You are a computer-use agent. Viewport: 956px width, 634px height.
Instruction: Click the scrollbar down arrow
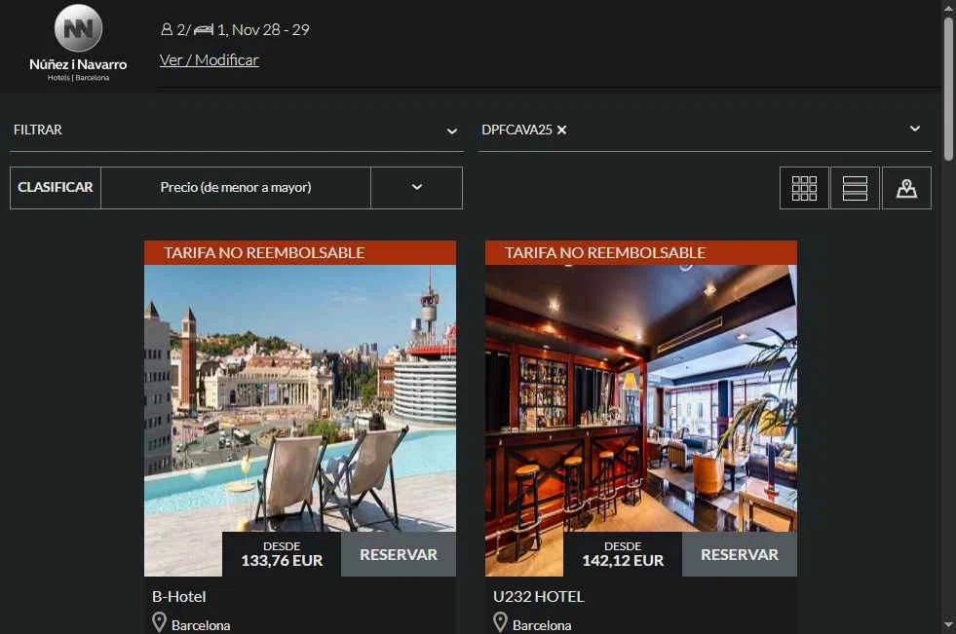(x=948, y=625)
